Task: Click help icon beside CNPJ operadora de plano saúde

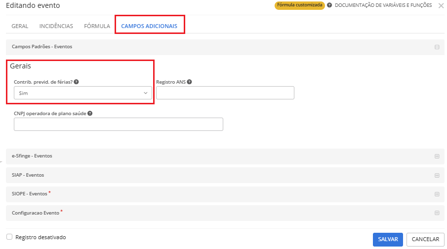Action: 90,113
